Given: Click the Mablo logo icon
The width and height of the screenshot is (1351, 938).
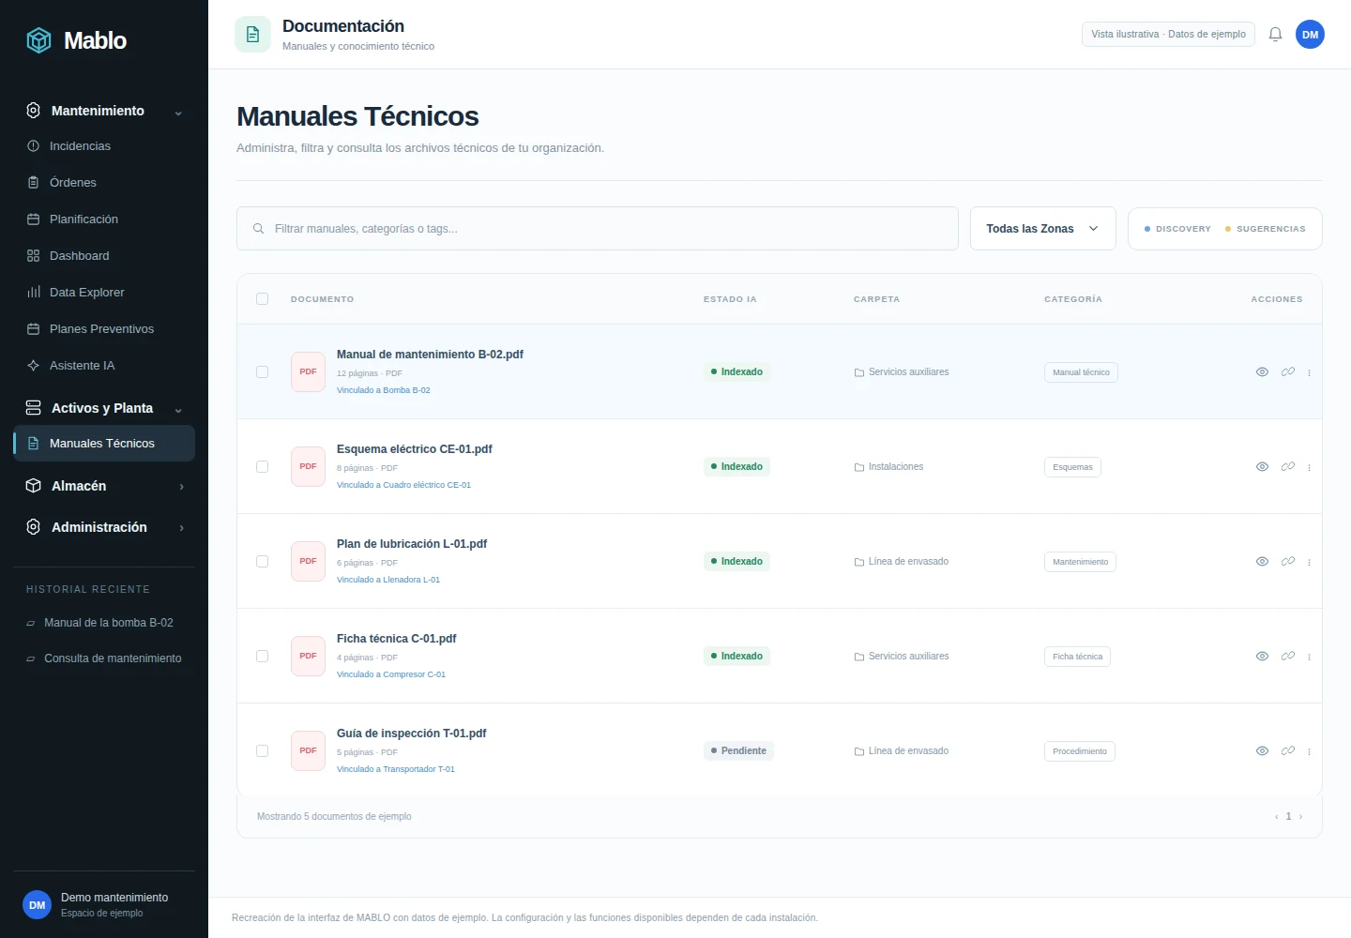Looking at the screenshot, I should [x=38, y=40].
